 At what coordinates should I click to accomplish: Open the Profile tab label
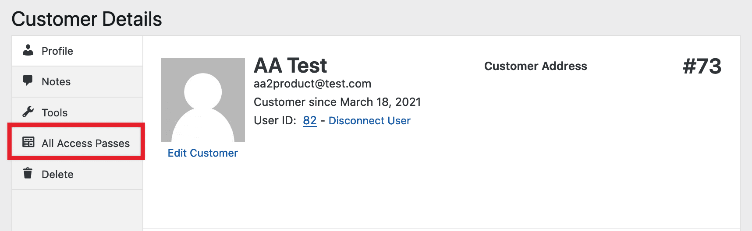(57, 51)
